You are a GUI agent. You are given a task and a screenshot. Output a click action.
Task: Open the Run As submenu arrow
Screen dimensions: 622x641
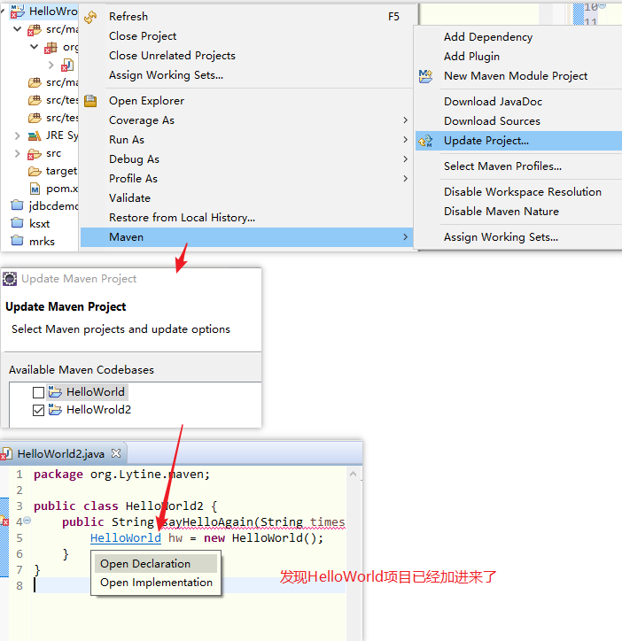click(405, 140)
